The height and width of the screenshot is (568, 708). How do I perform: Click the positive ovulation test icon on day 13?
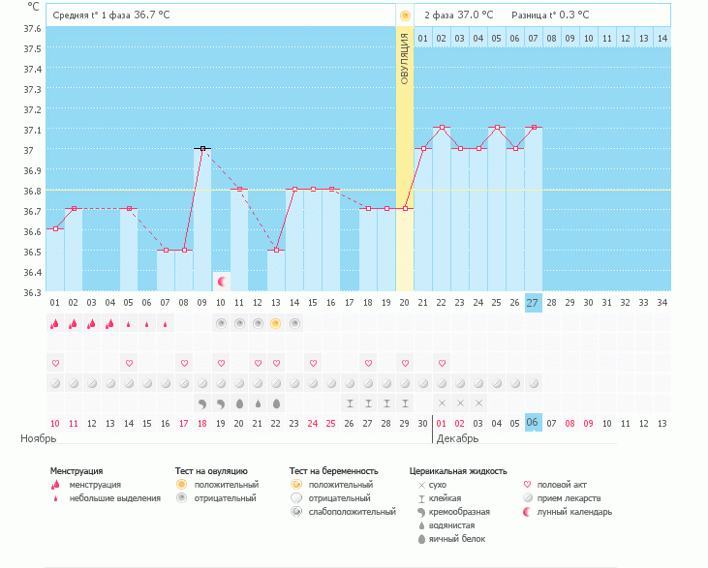(276, 323)
